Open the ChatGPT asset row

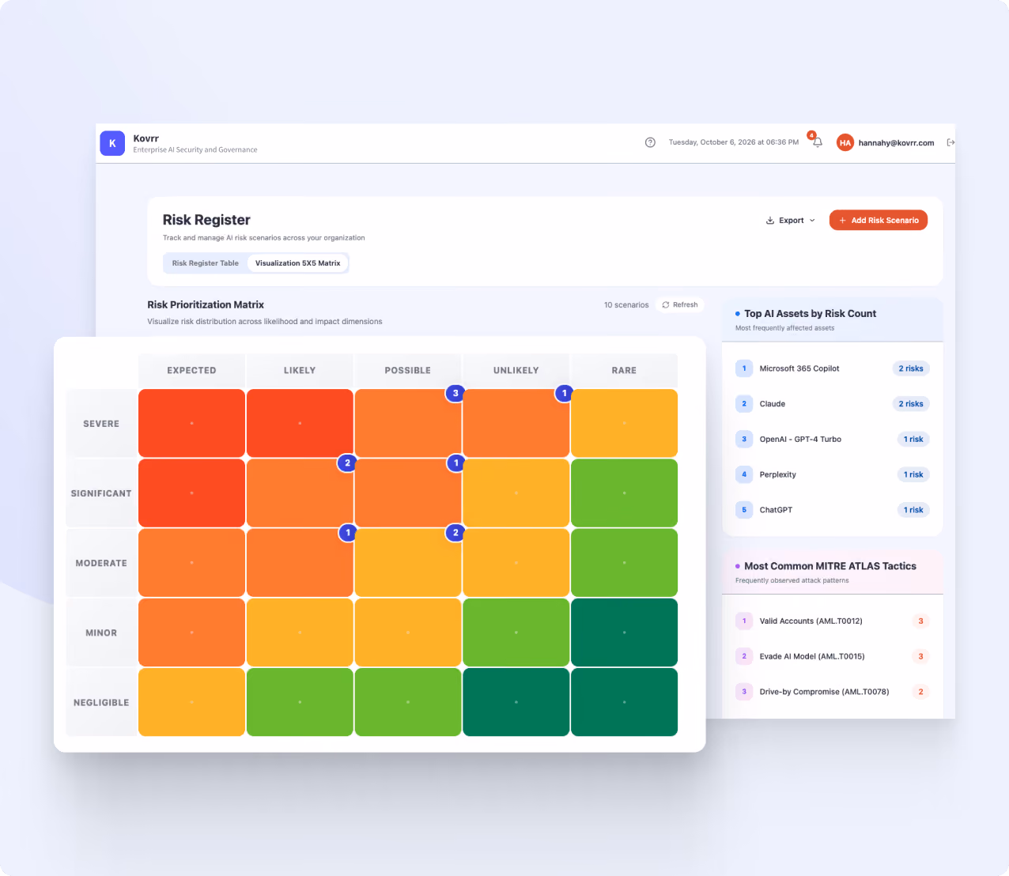pyautogui.click(x=832, y=510)
